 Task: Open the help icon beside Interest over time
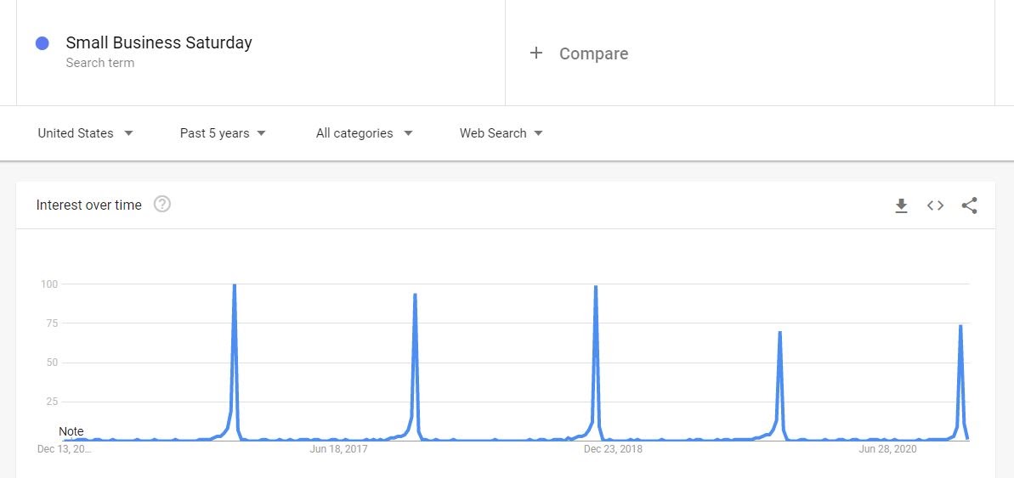click(162, 205)
